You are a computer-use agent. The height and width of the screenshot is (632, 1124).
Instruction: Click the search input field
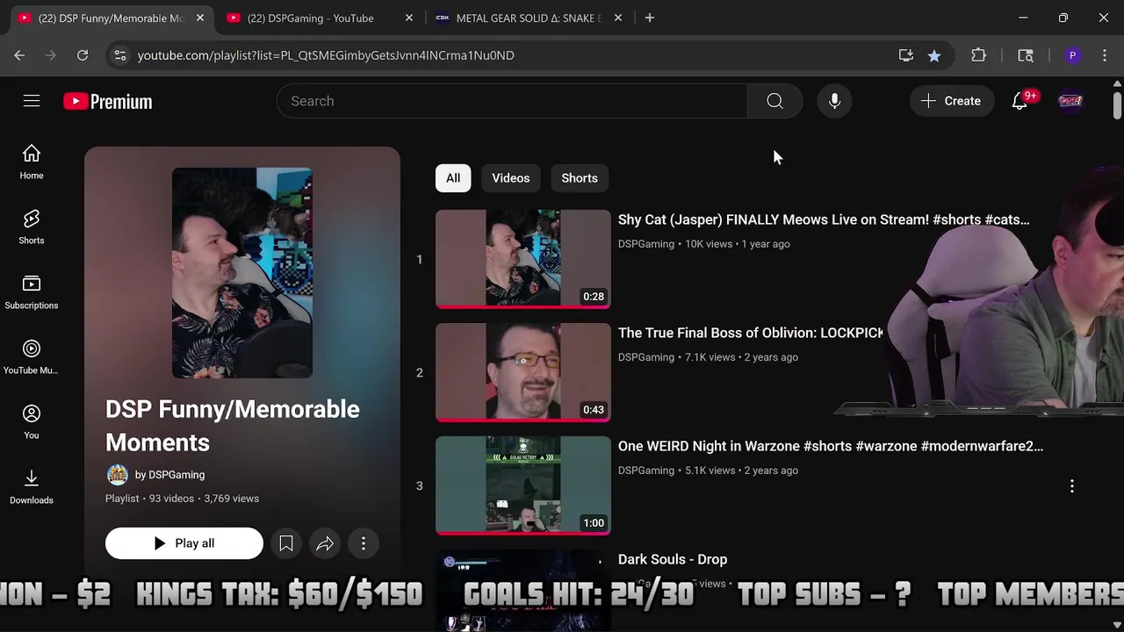(512, 101)
